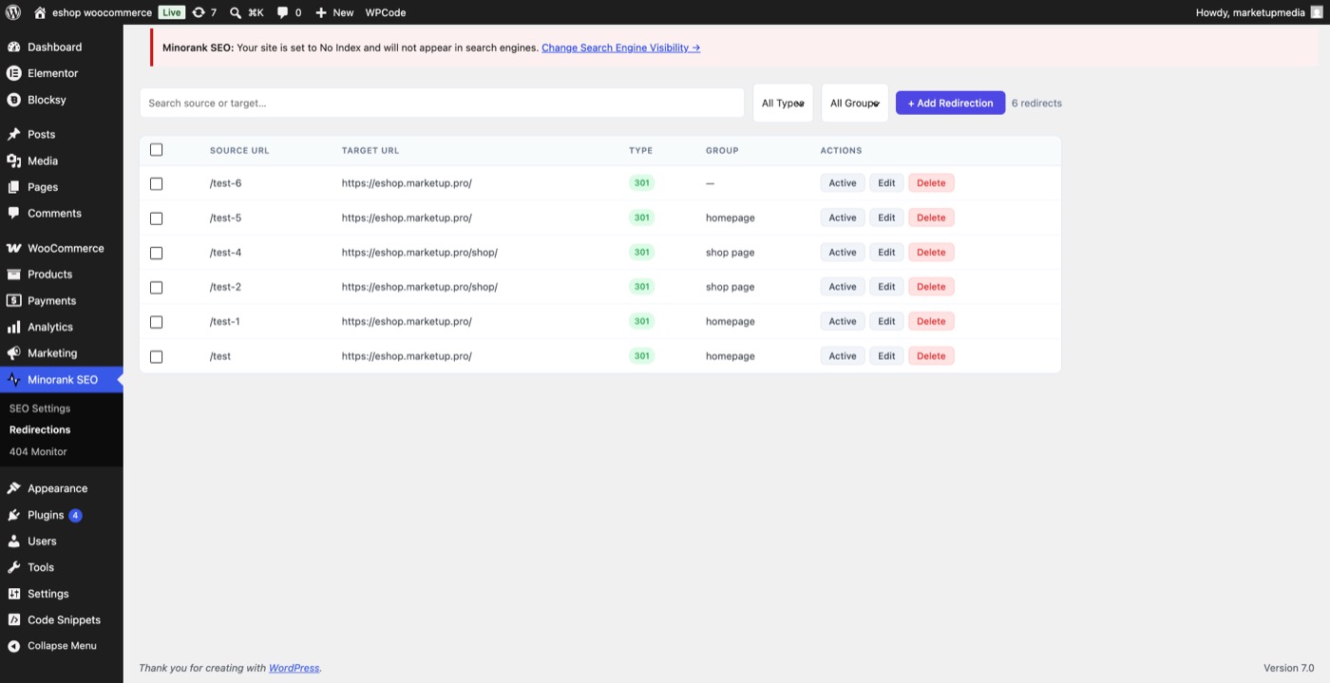Click the Comments icon in the sidebar menu
Viewport: 1330px width, 683px height.
[13, 213]
